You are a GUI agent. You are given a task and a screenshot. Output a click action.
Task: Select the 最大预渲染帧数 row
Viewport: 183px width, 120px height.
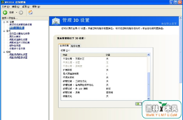(104, 74)
